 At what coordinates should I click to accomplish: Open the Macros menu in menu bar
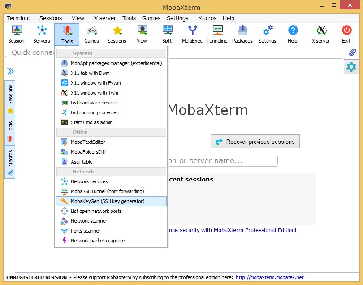[207, 18]
